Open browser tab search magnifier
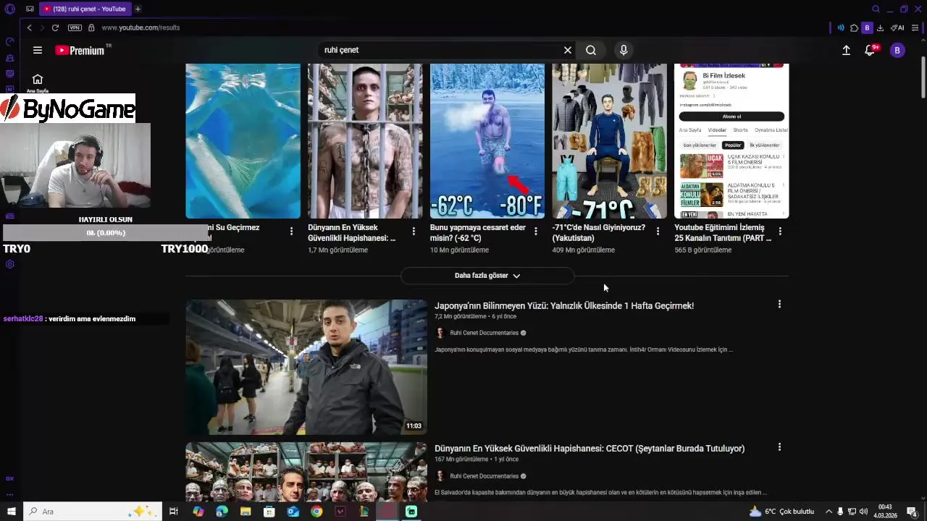Screen dimensions: 927x521 (x=876, y=9)
